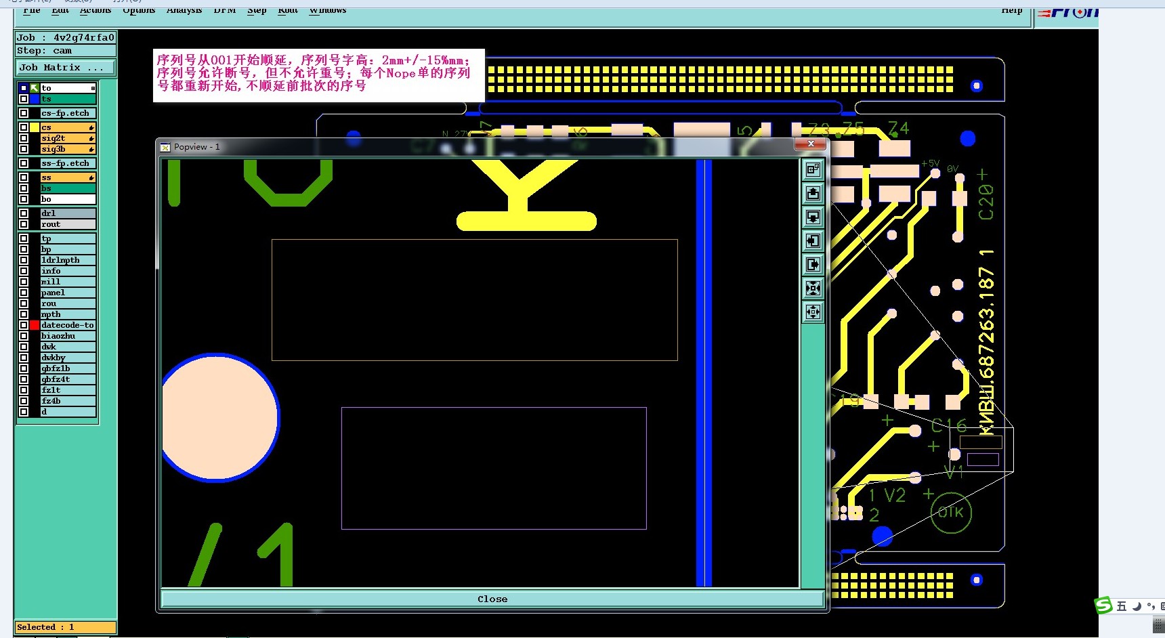1165x638 pixels.
Task: Click the signal marker icon on 'sig2t' layer
Action: pos(91,138)
